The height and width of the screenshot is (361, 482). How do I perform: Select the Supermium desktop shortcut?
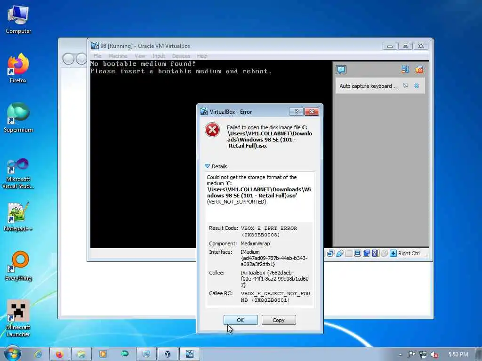coord(18,118)
